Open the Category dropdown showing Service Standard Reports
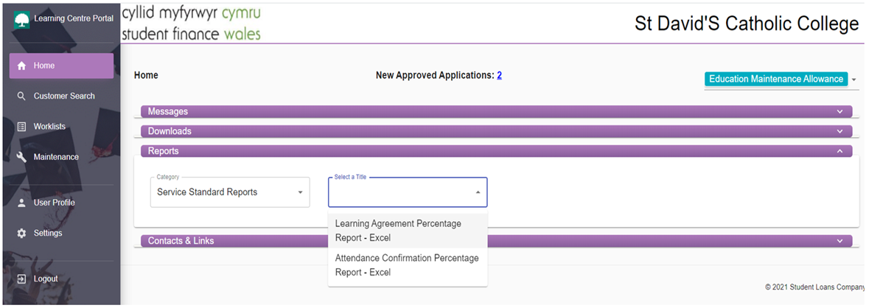The height and width of the screenshot is (308, 869). [x=230, y=192]
